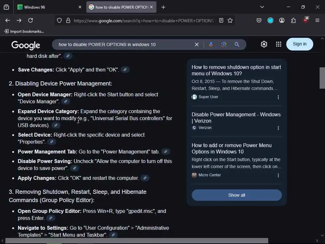Image resolution: width=325 pixels, height=244 pixels.
Task: Open source link after Expand Device Category step
Action: (x=56, y=125)
